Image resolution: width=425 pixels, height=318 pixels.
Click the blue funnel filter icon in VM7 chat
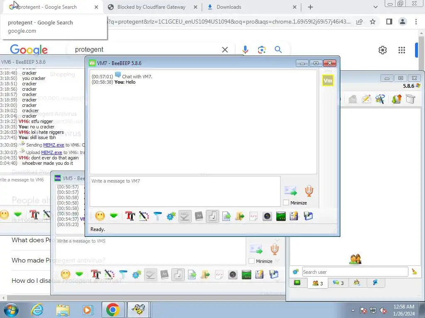click(x=157, y=216)
